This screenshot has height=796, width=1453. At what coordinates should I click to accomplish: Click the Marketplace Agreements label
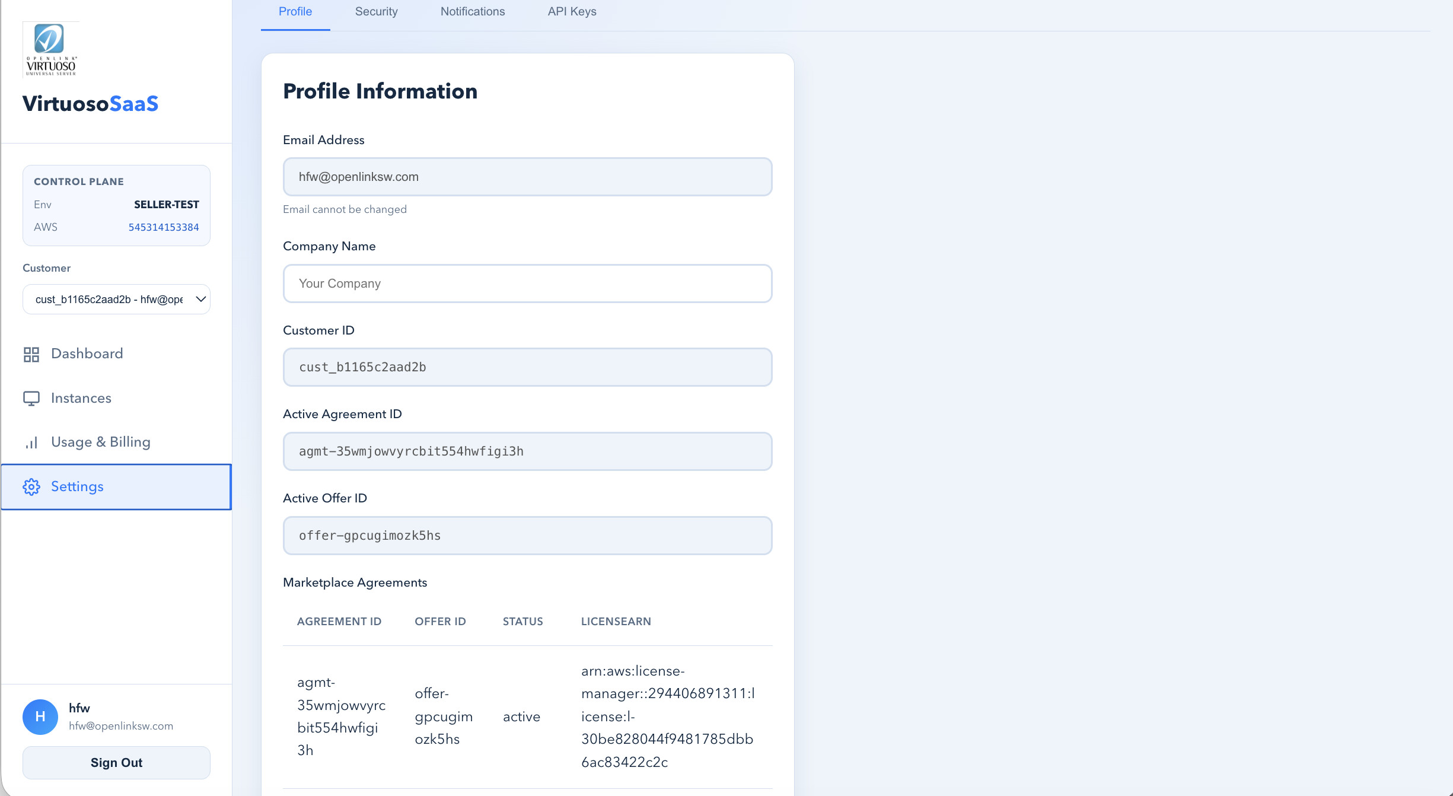tap(355, 582)
